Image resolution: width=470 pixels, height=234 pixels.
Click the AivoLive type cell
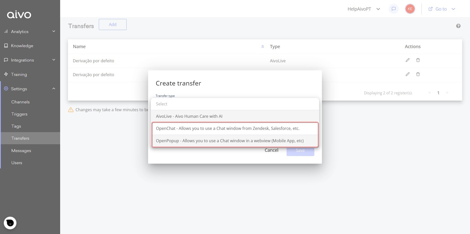(x=278, y=61)
